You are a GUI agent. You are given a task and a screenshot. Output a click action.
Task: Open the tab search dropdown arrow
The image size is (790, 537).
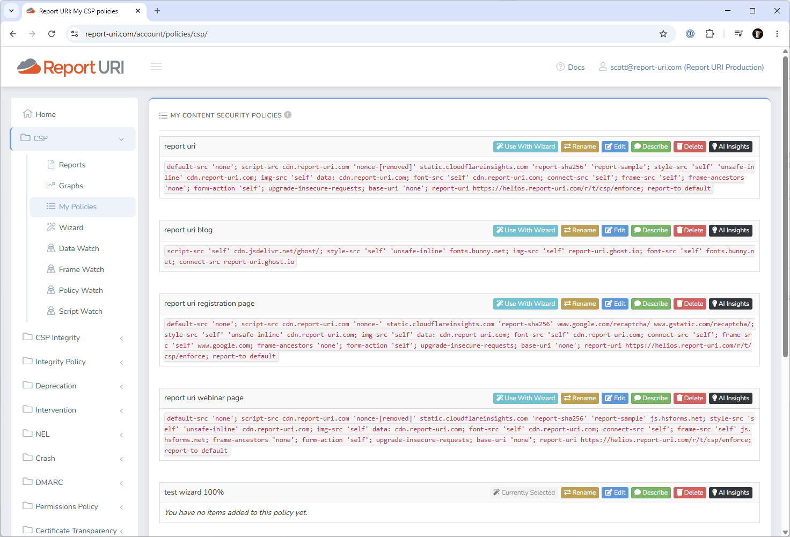coord(11,11)
